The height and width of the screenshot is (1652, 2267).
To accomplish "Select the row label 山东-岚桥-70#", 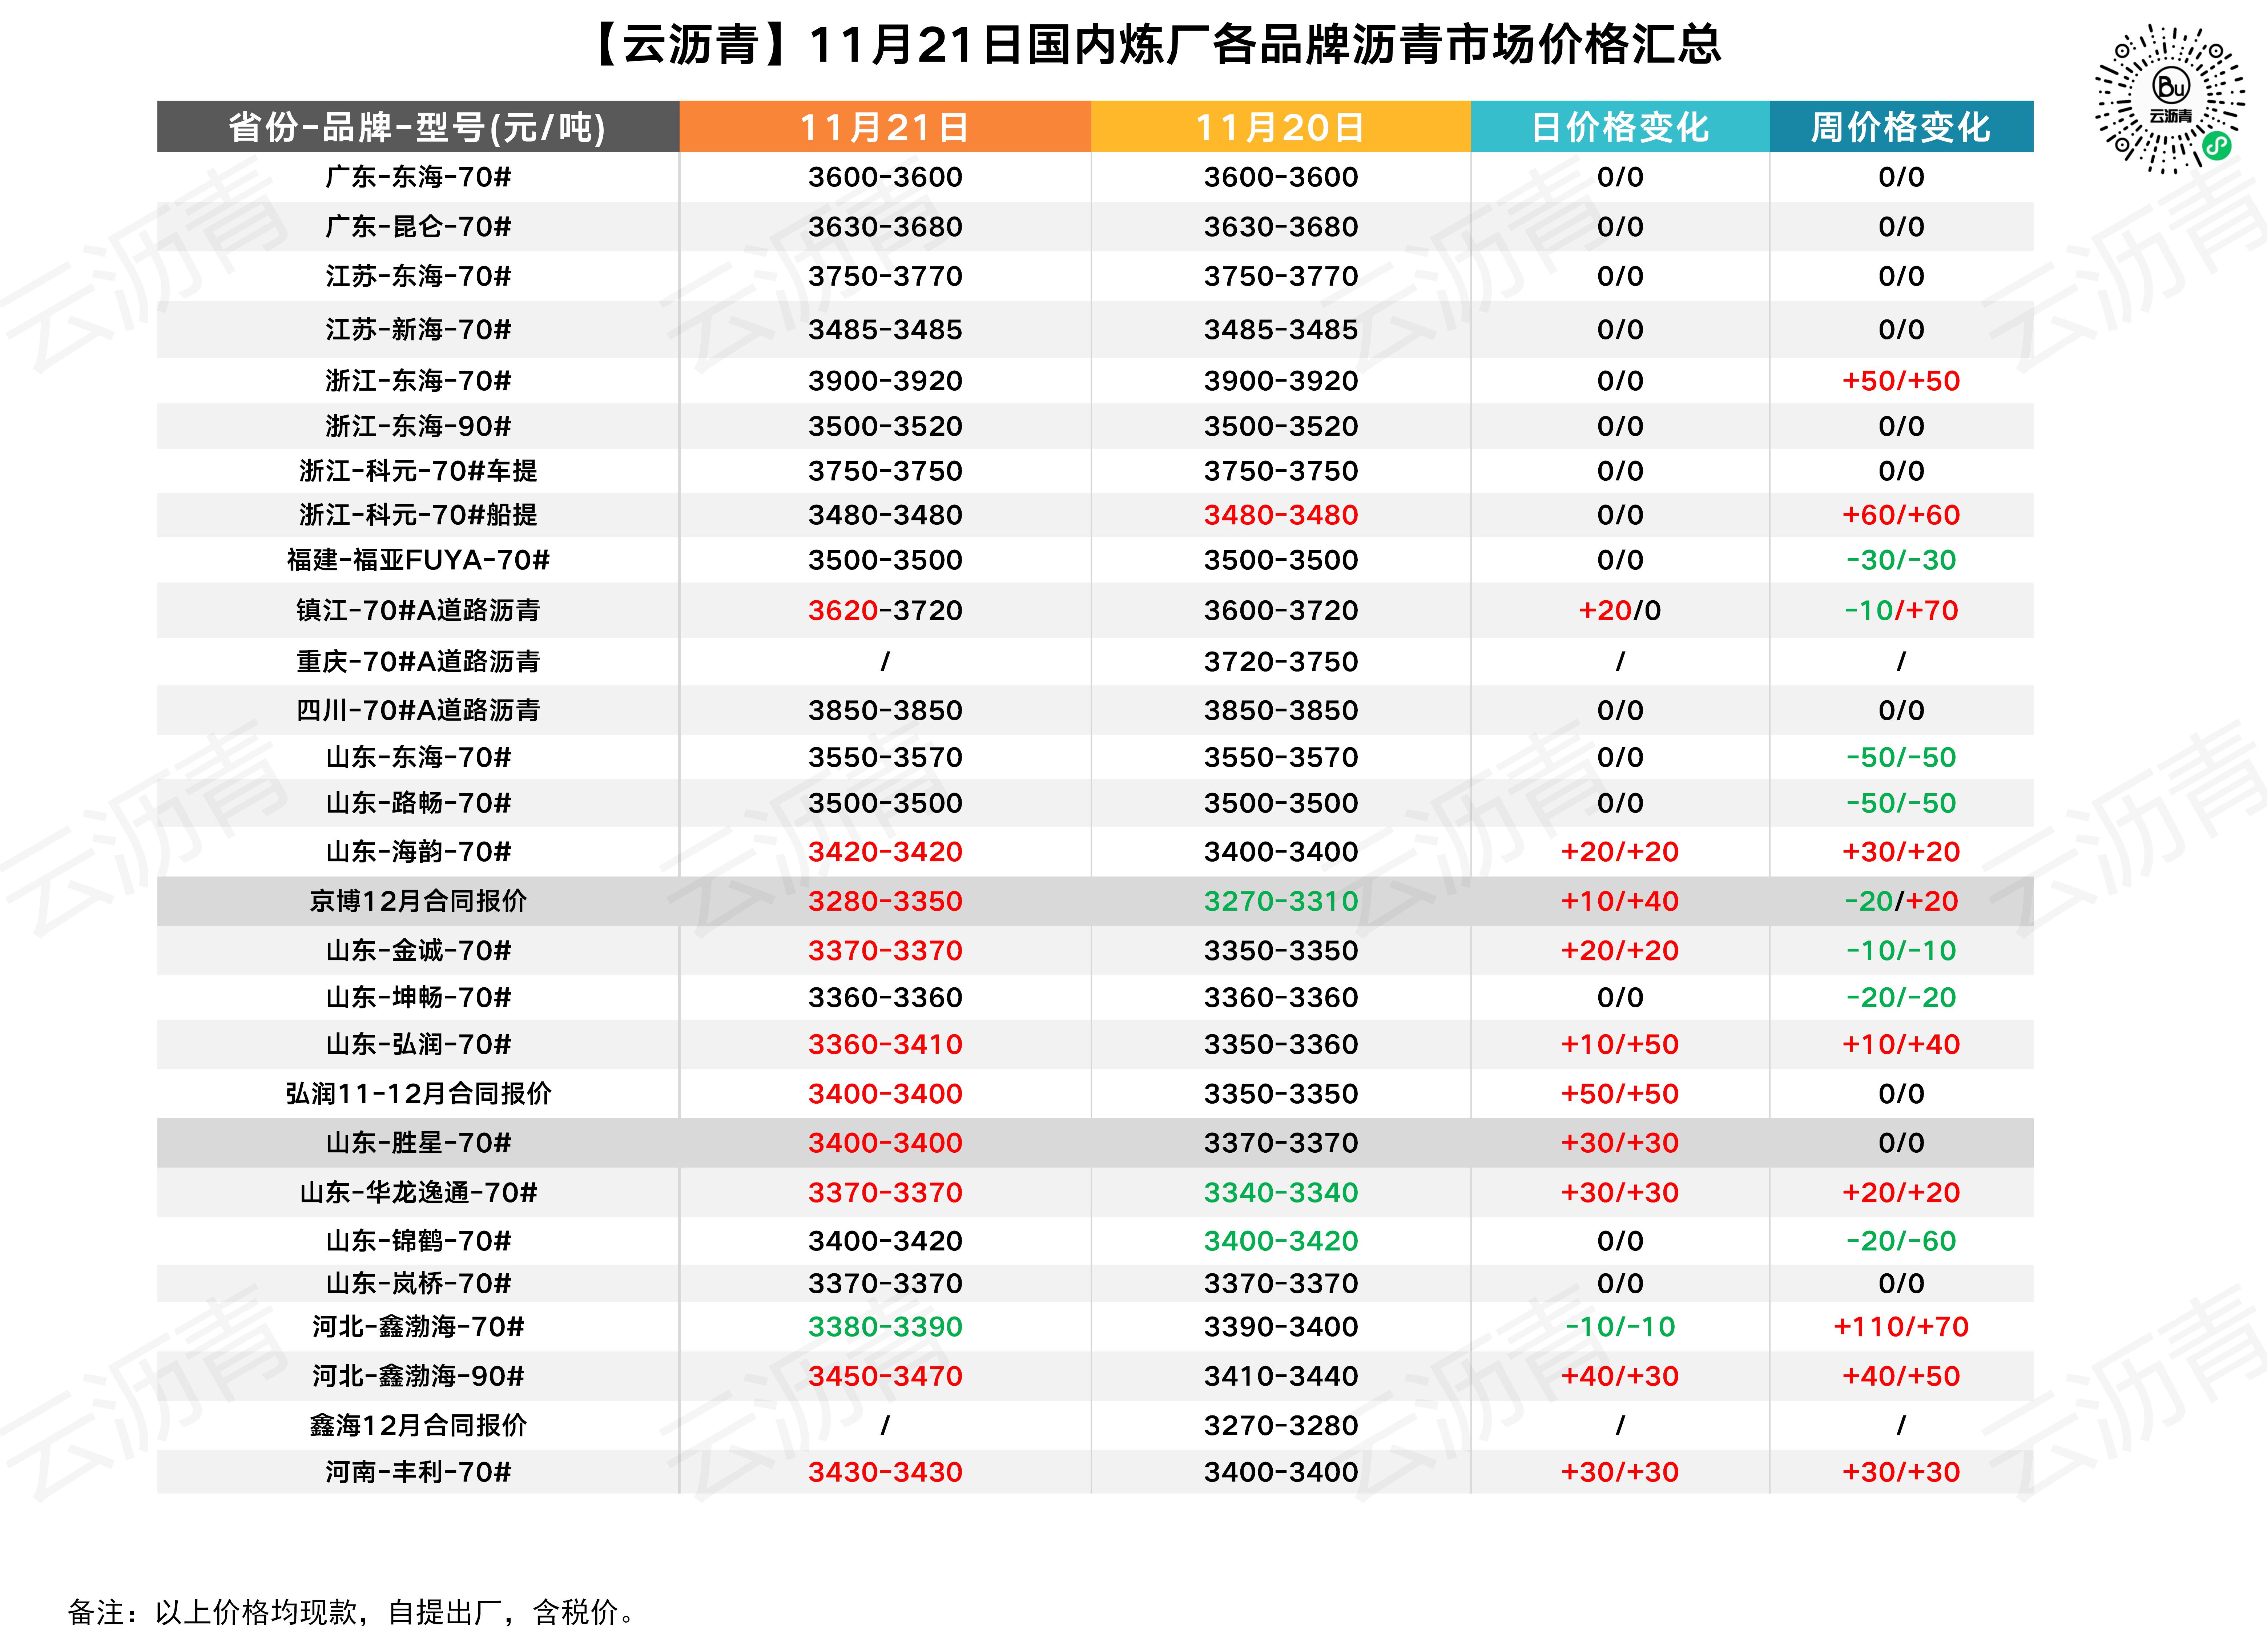I will pyautogui.click(x=418, y=1283).
